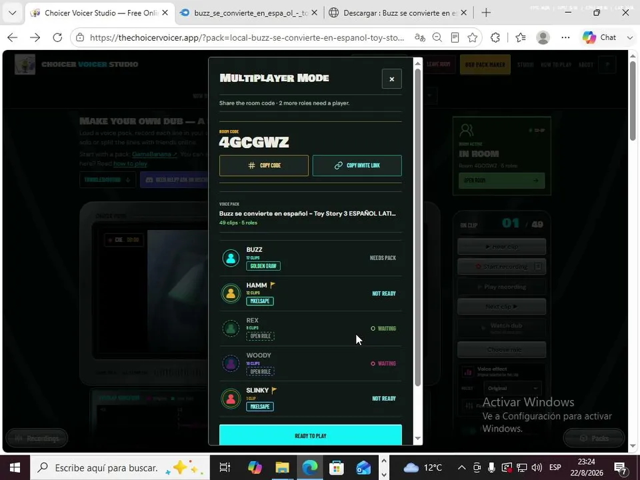Select Rex's green player avatar
This screenshot has width=640, height=480.
coord(231,328)
